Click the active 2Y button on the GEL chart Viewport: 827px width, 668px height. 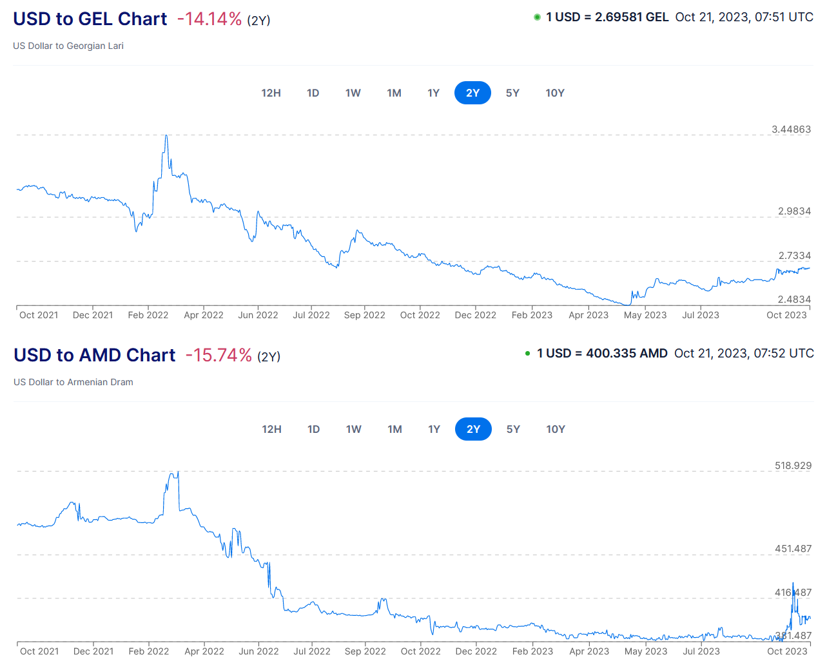472,93
